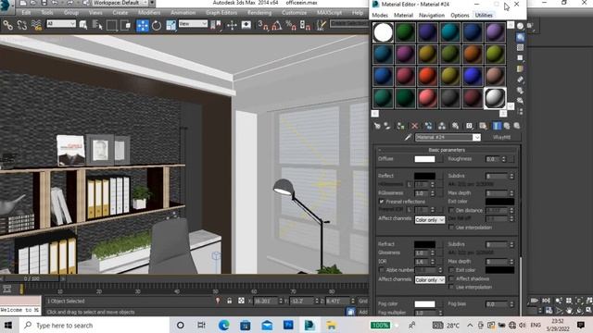Click map button beside Reflect swatch
Screen dimensions: 593x333
[440, 176]
